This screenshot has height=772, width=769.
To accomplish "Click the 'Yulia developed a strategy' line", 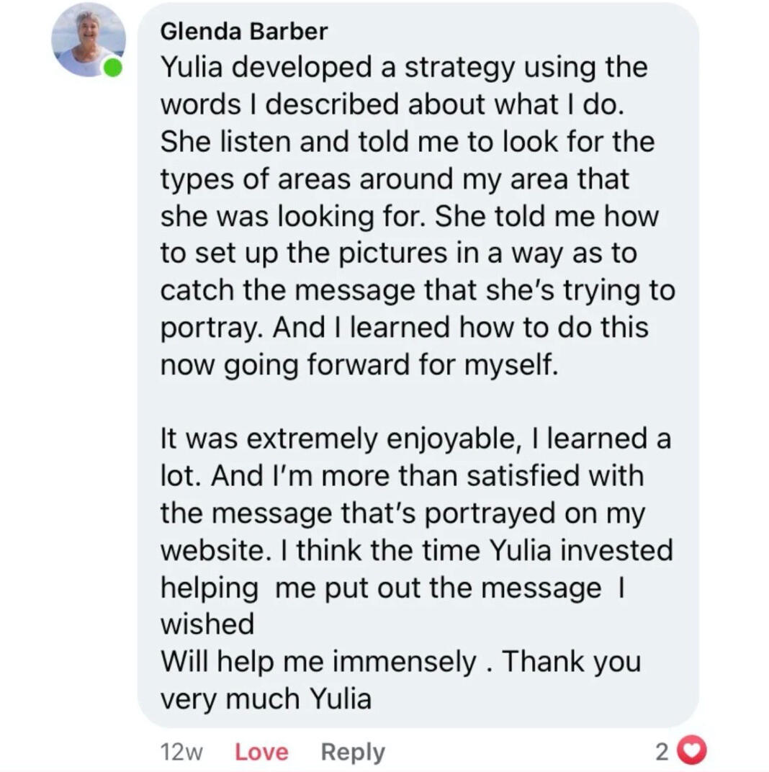I will (404, 68).
